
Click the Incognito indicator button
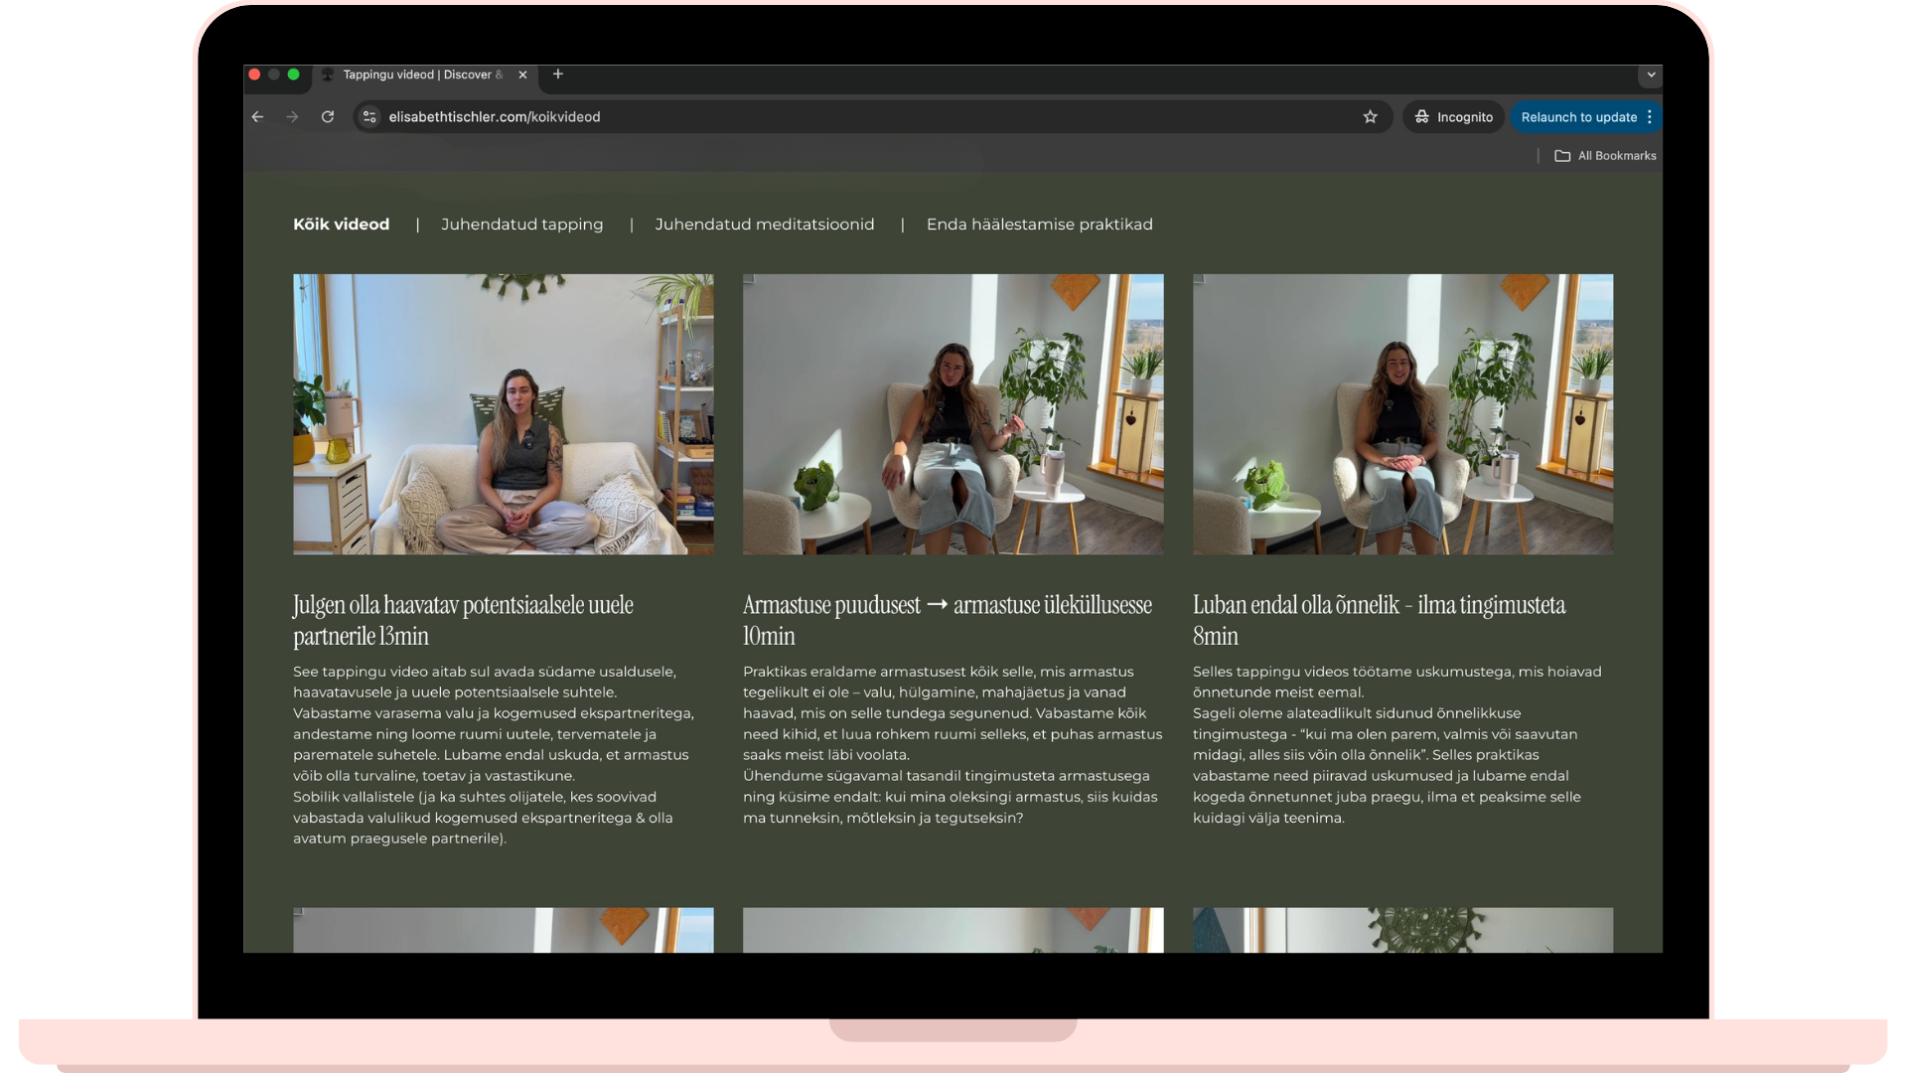tap(1454, 117)
